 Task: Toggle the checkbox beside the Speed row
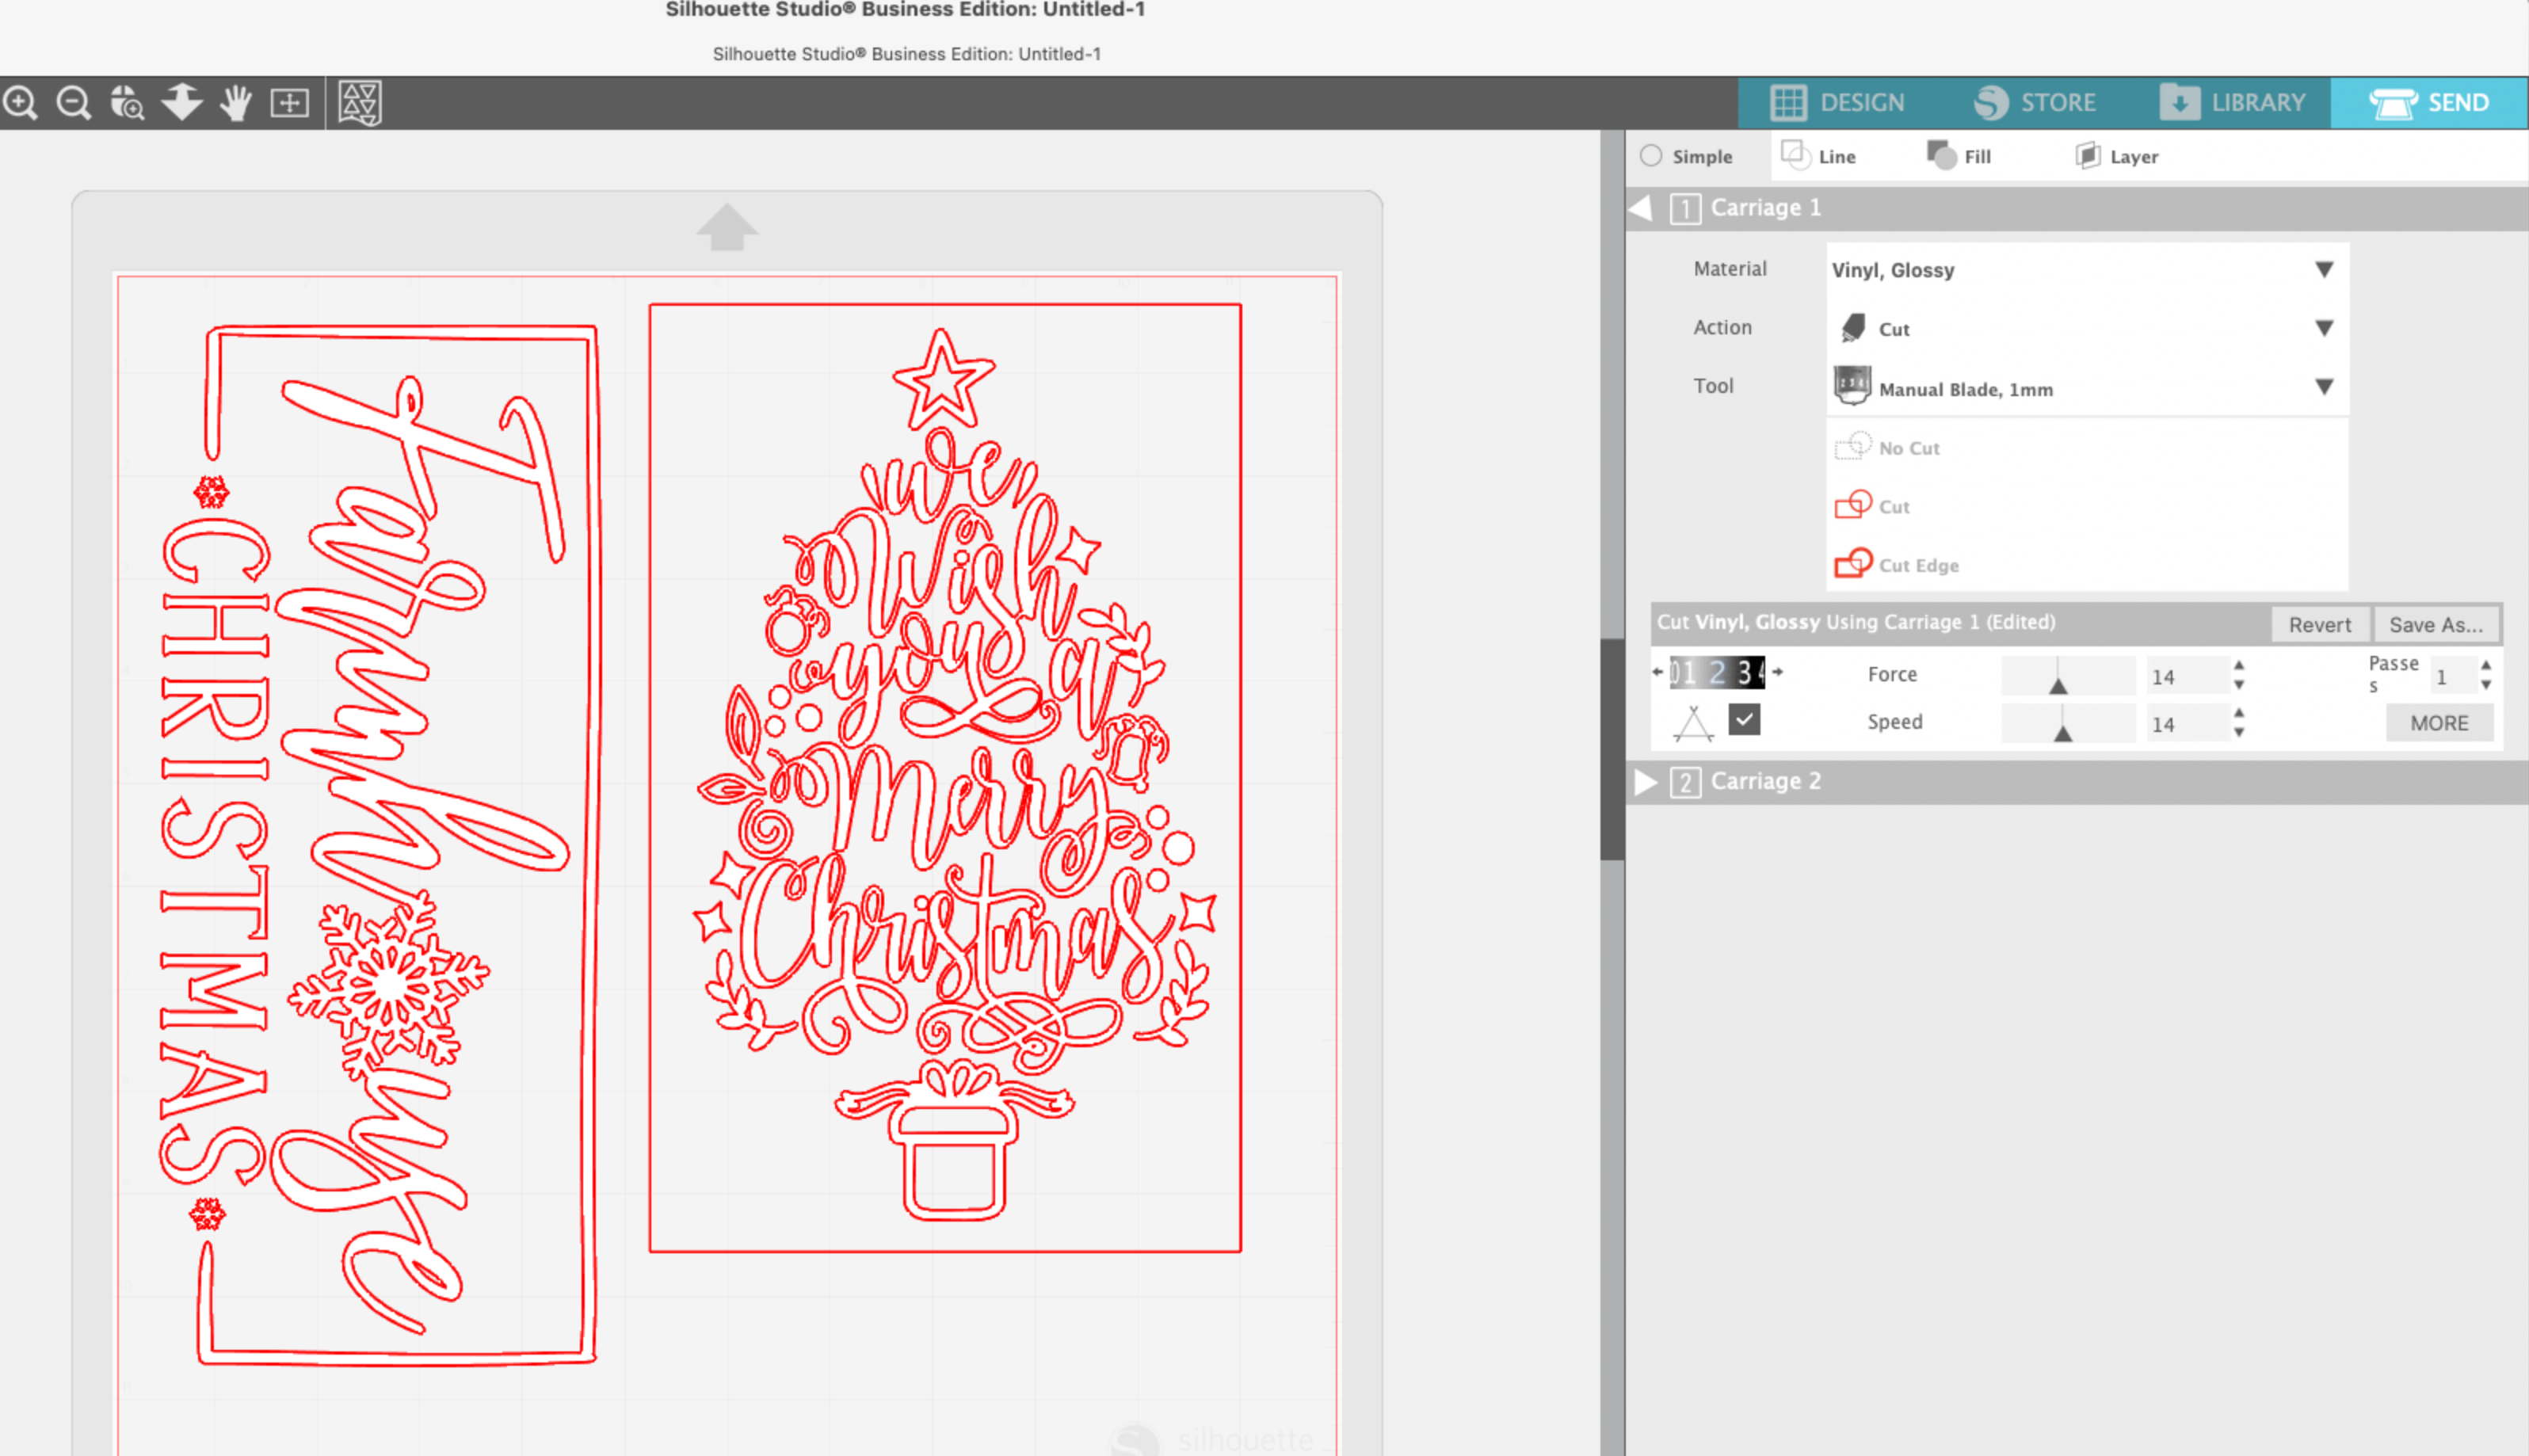(1744, 720)
